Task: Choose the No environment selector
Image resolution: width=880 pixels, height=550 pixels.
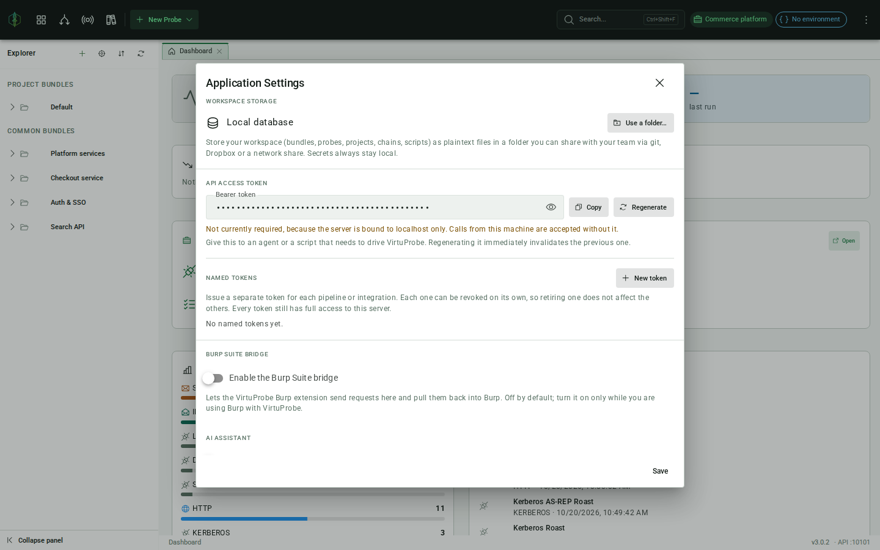Action: point(811,20)
